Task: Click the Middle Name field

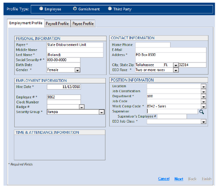Action: (x=75, y=50)
